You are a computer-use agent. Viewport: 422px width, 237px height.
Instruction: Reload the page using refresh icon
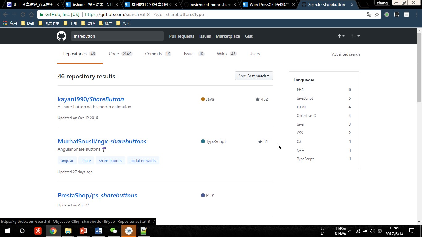pos(23,15)
